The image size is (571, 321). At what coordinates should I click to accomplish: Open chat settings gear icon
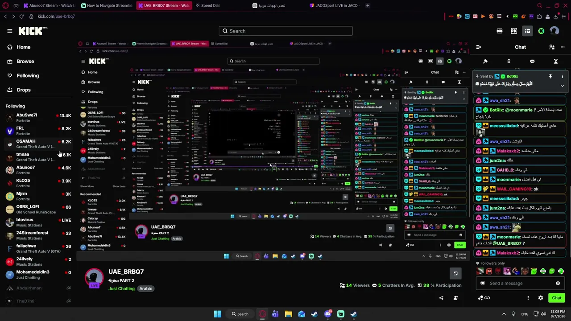tap(541, 298)
